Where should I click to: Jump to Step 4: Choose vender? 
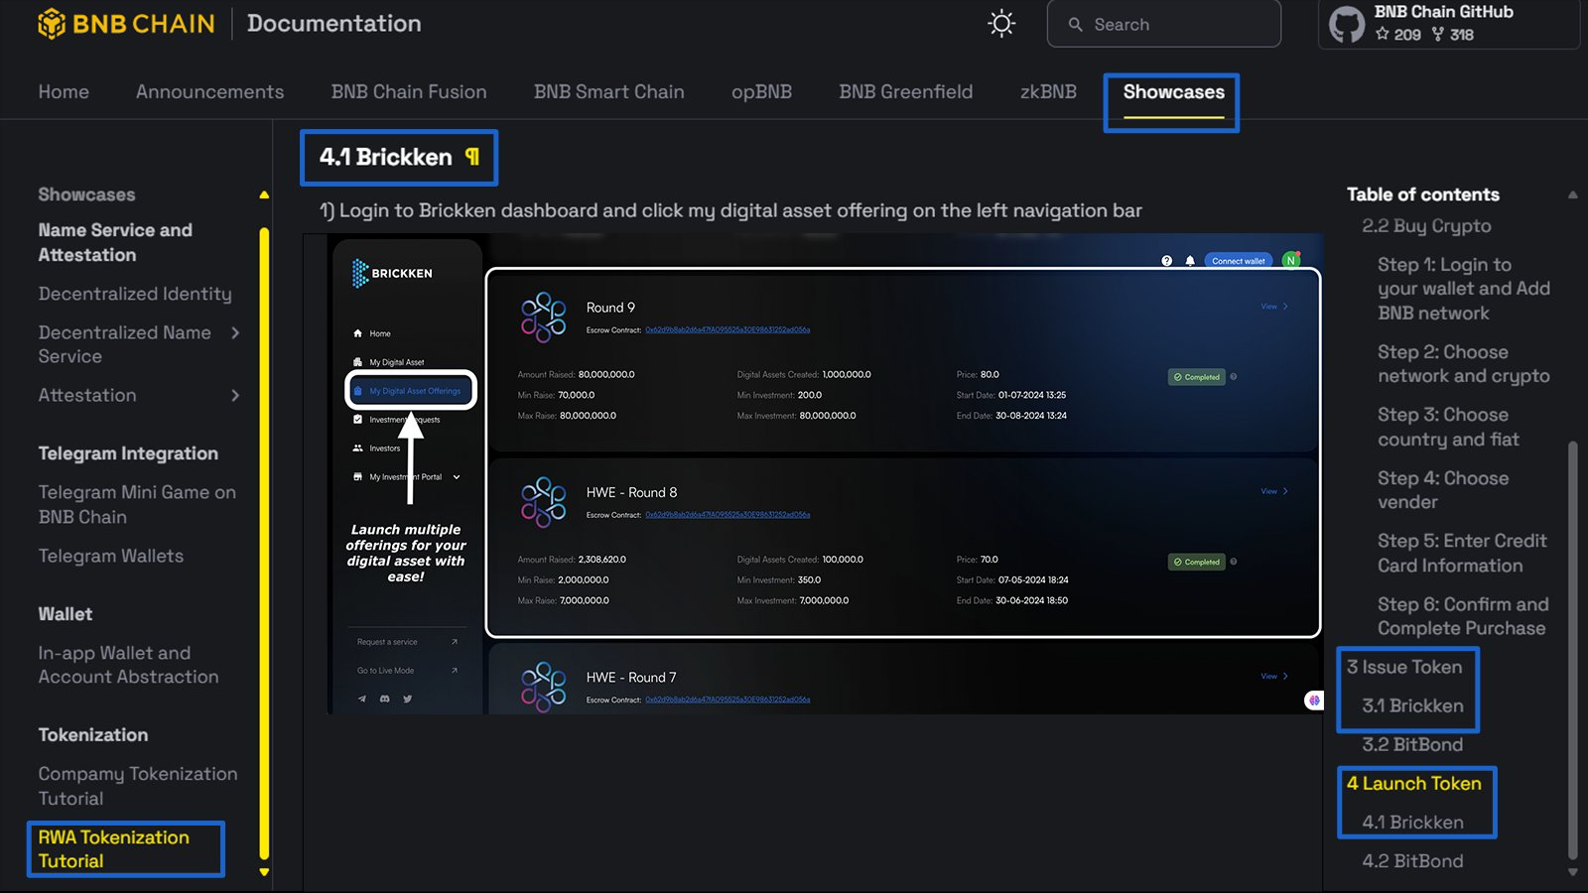pos(1443,490)
